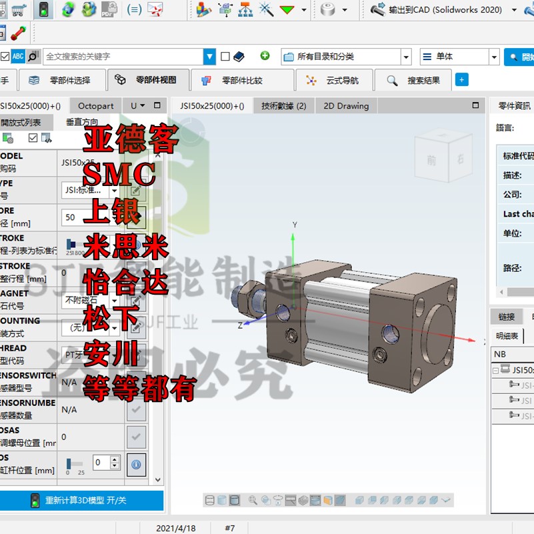Click the shopping cart icon

[19, 10]
